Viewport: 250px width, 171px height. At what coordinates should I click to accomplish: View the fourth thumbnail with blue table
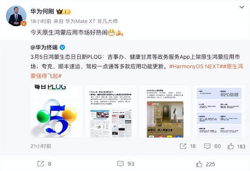219,111
